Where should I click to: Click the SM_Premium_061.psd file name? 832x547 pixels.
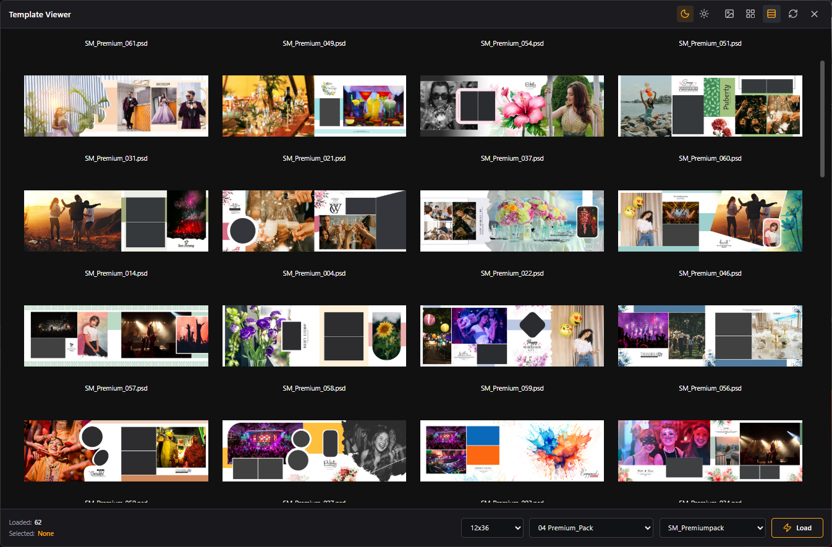click(x=116, y=44)
